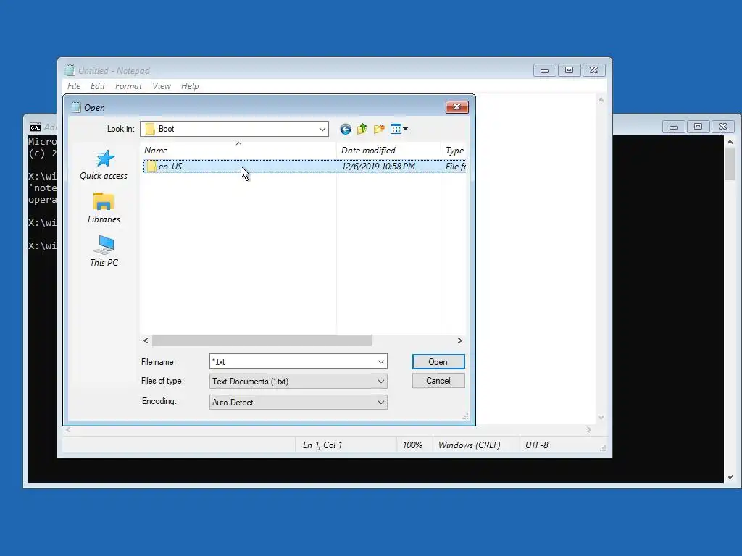Maximize the Notepad window
Screen dimensions: 742x556
[x=570, y=70]
